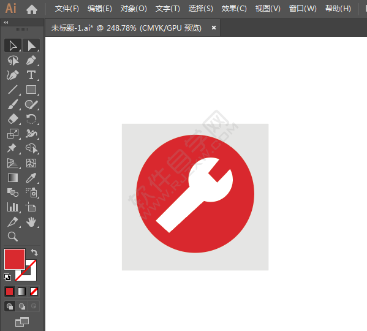Collapse the toolbar with double arrows

(x=6, y=23)
